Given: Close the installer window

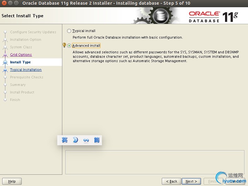Looking at the screenshot, I should pyautogui.click(x=4, y=3).
